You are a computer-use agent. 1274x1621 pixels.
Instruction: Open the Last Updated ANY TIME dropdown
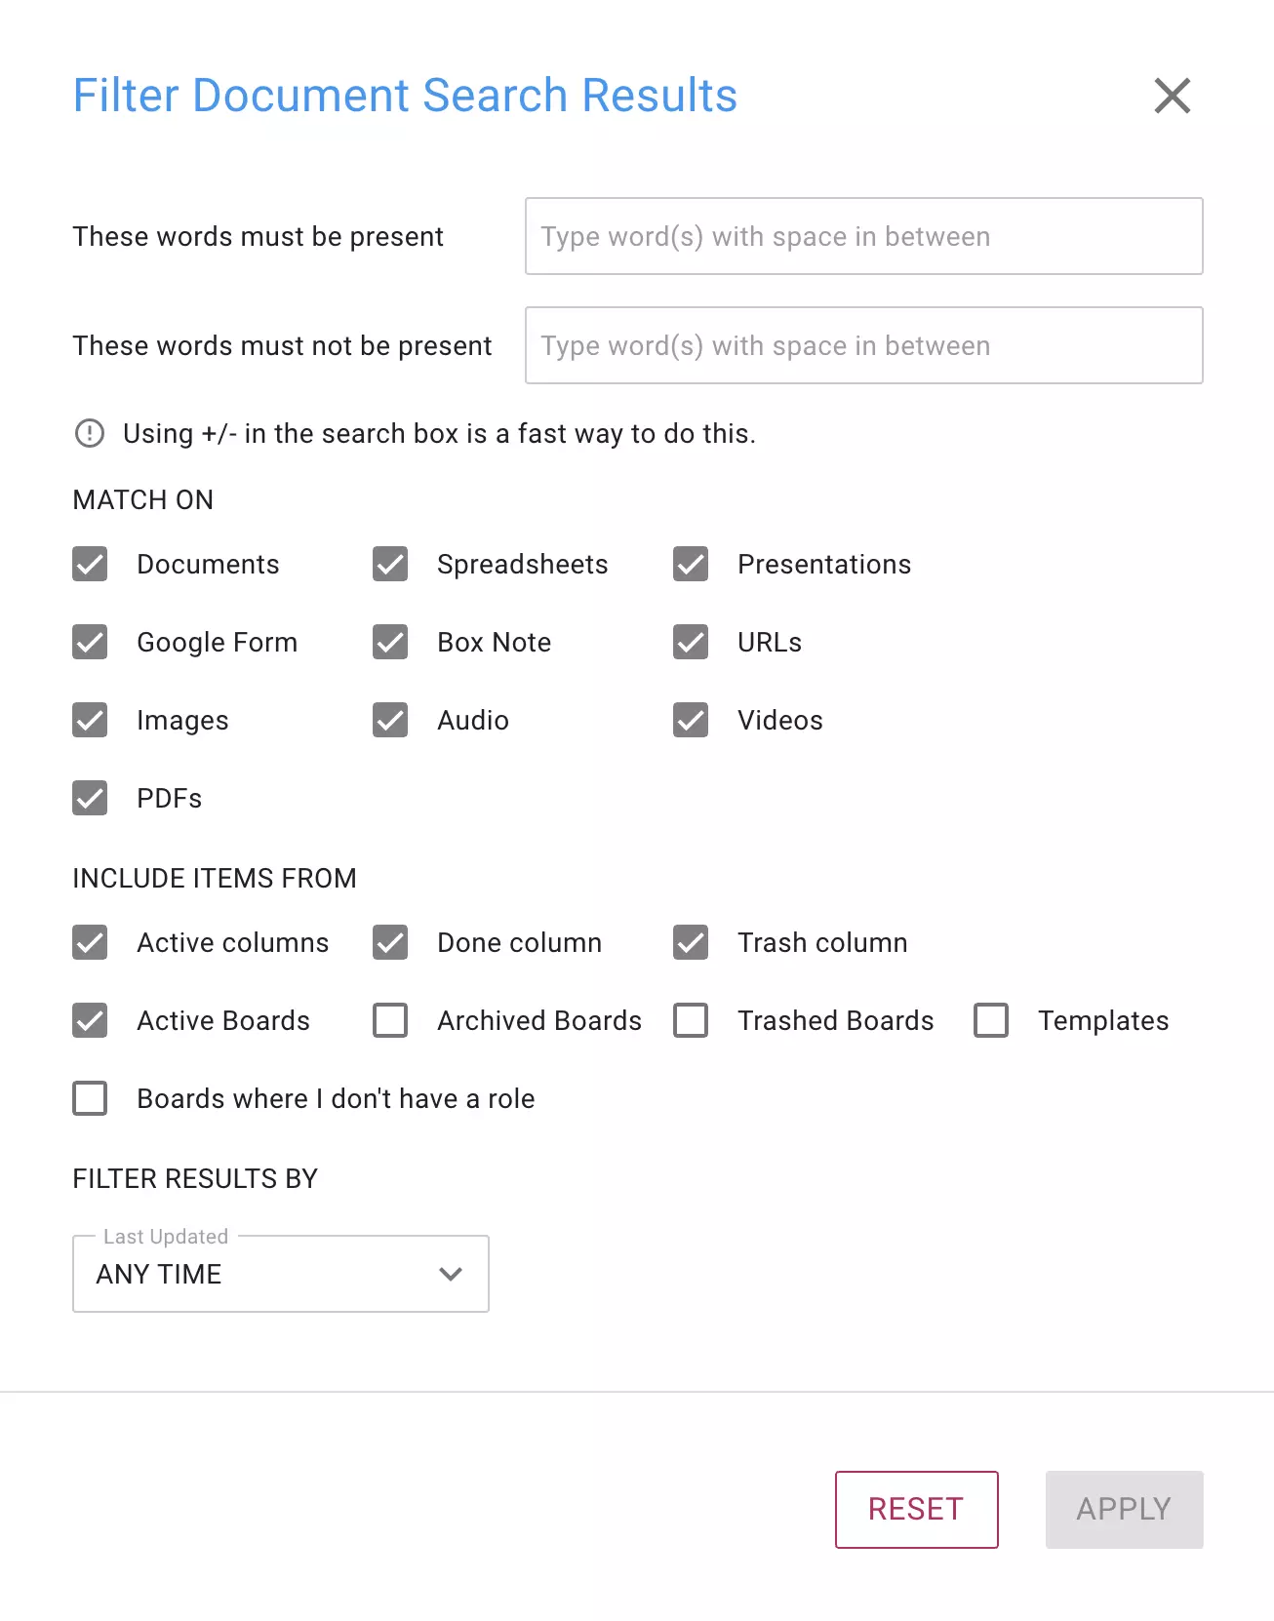(281, 1274)
